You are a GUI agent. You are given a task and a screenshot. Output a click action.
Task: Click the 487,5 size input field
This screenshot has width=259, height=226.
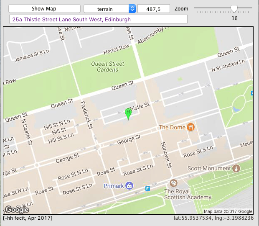click(x=153, y=8)
